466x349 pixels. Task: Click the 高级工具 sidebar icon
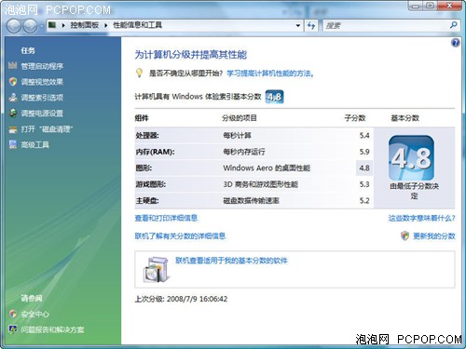[13, 144]
